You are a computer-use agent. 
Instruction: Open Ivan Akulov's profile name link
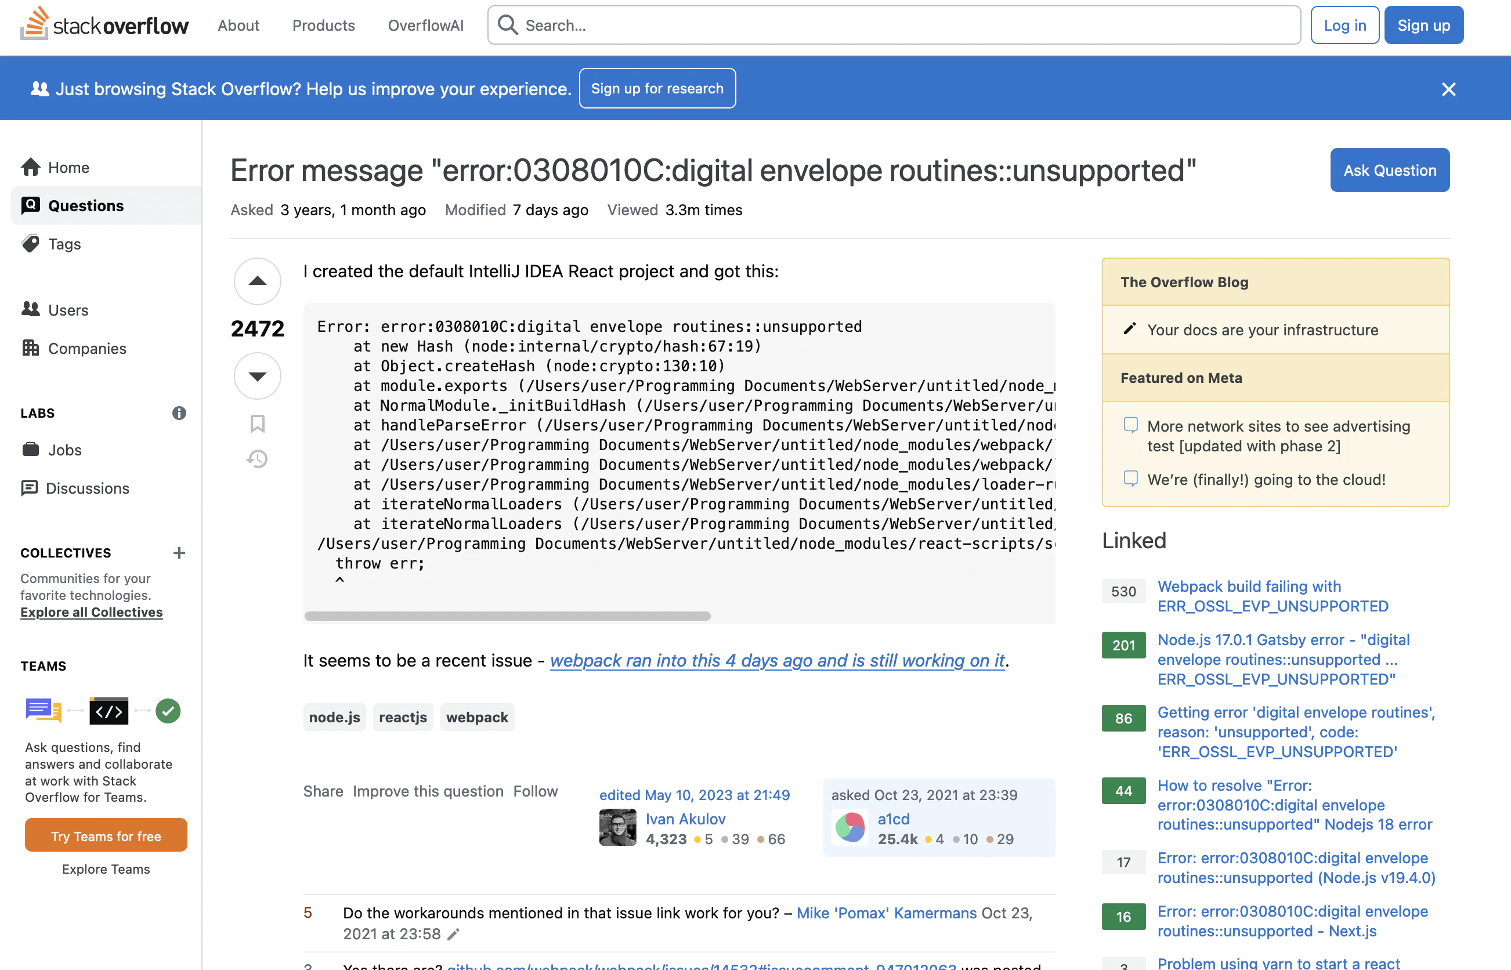[x=685, y=819]
